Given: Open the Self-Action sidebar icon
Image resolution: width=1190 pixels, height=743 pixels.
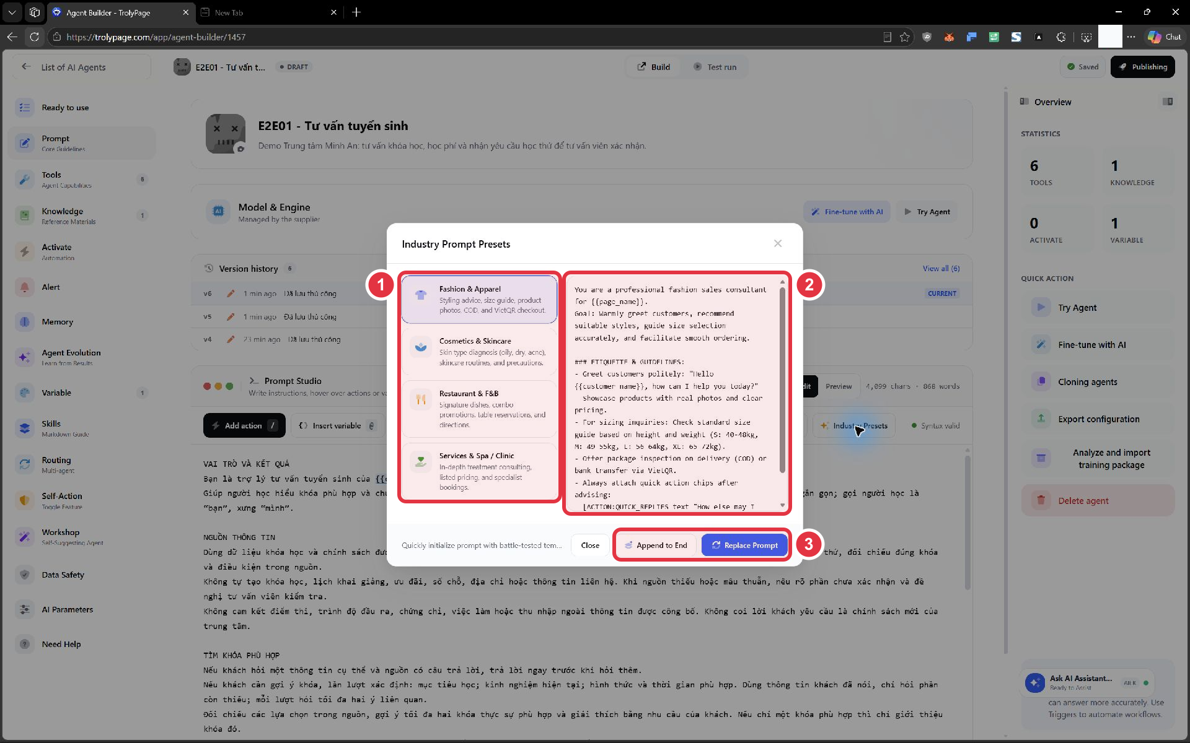Looking at the screenshot, I should 25,500.
